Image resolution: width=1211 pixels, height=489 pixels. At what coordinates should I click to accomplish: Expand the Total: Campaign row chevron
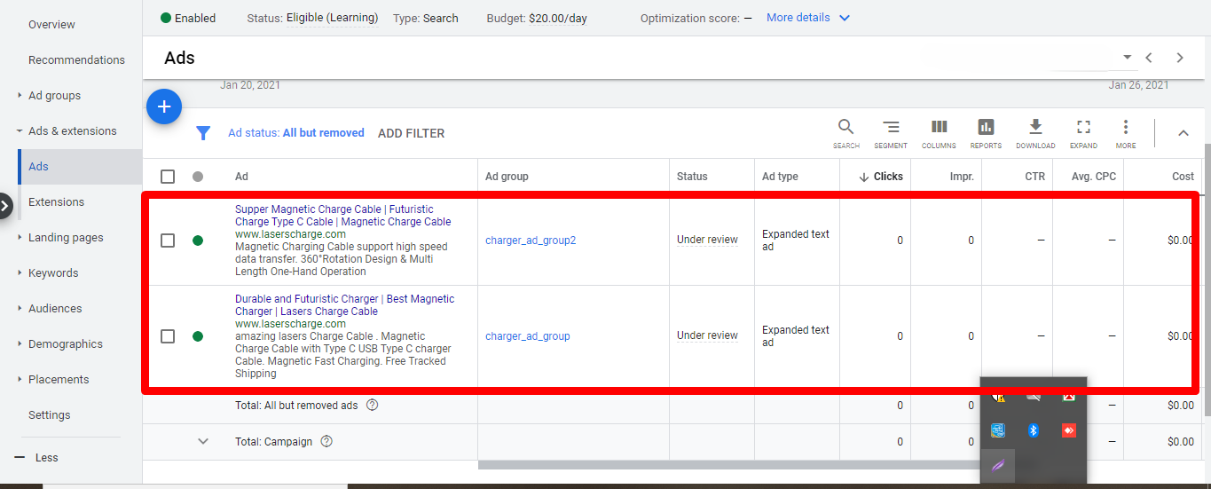[203, 441]
